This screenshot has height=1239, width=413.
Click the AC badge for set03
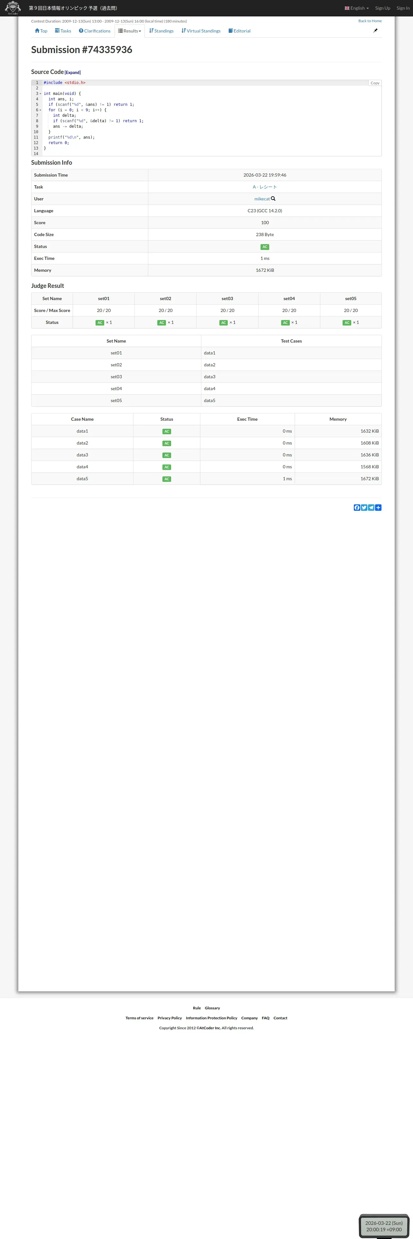tap(224, 323)
